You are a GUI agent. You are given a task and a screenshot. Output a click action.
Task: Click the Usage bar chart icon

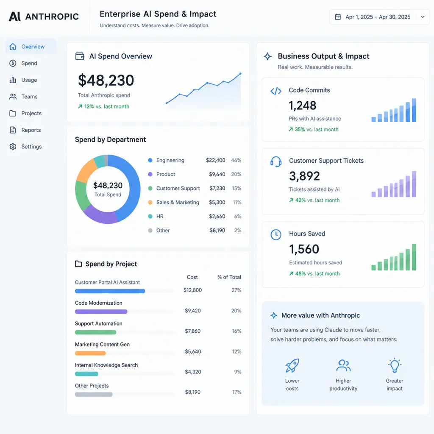pos(13,80)
